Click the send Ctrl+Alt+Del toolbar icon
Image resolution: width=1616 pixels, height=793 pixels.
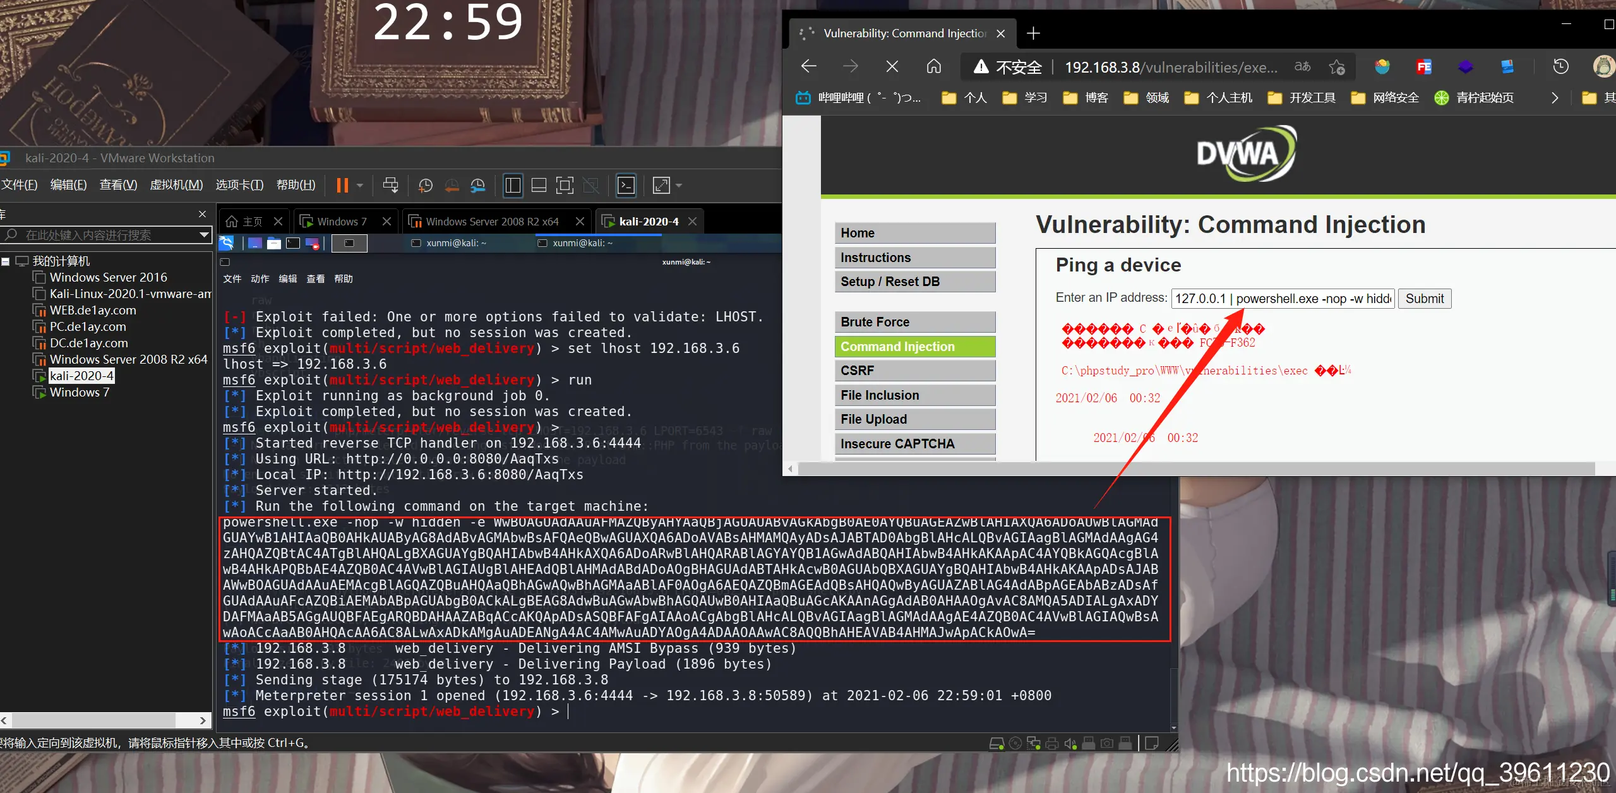(x=390, y=186)
